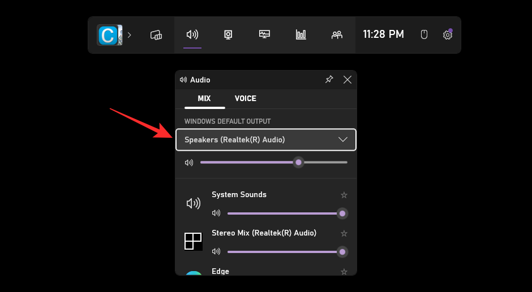Pin the Audio widget
Image resolution: width=532 pixels, height=292 pixels.
[x=329, y=80]
